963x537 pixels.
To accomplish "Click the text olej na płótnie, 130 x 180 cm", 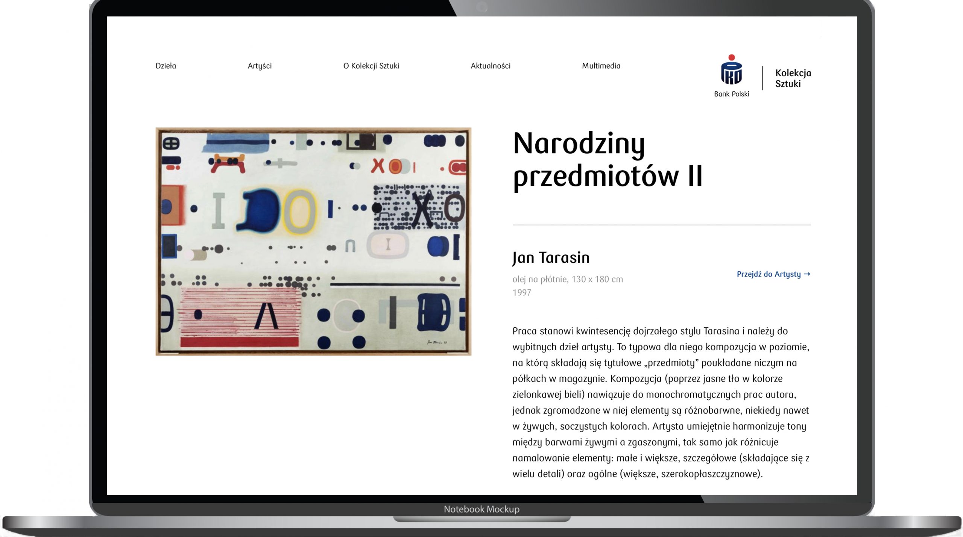I will click(x=568, y=279).
